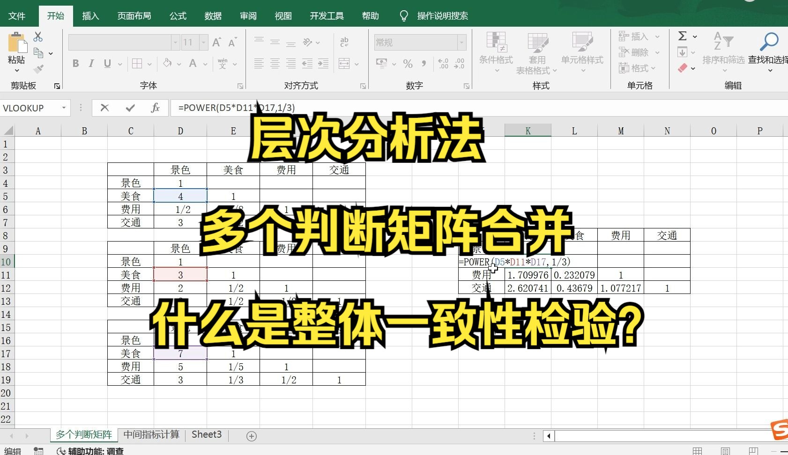
Task: Confirm the formula with the checkmark
Action: click(x=130, y=108)
